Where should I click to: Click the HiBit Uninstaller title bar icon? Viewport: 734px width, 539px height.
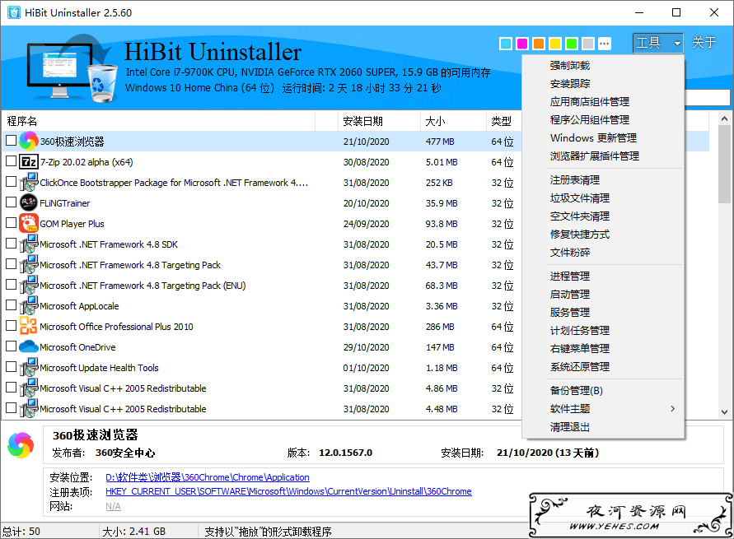(13, 12)
